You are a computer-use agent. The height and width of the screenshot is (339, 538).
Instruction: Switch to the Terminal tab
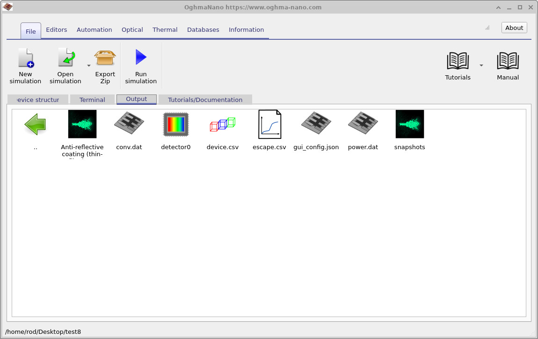coord(92,99)
